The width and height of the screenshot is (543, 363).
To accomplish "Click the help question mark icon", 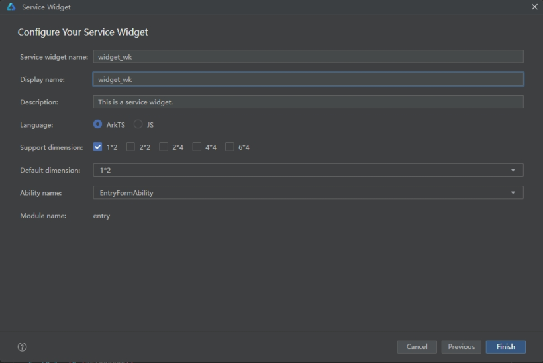I will (x=22, y=346).
